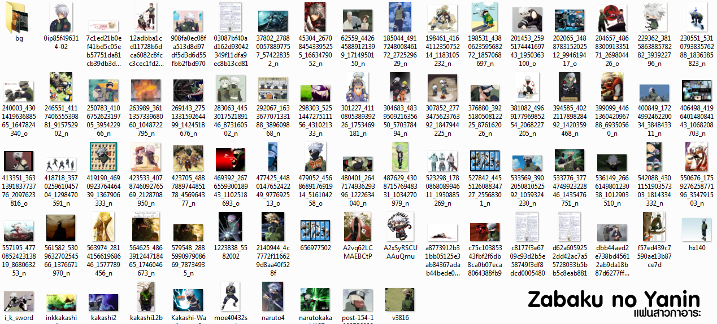Screen dimensions: 717x324
Task: Select the 908fa0ec08f image file
Action: coord(188,20)
